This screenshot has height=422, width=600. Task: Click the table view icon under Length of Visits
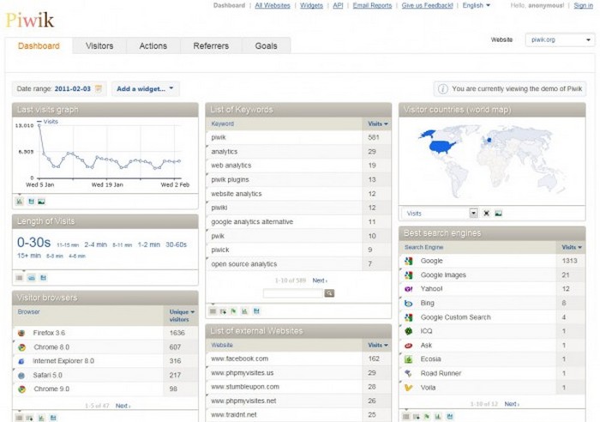pos(20,278)
